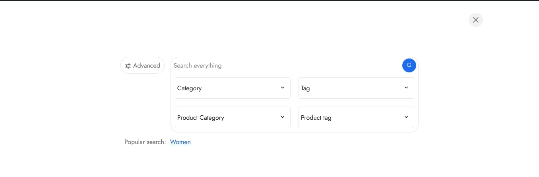Click the chevron arrow in Category box
The height and width of the screenshot is (177, 539).
click(x=283, y=88)
